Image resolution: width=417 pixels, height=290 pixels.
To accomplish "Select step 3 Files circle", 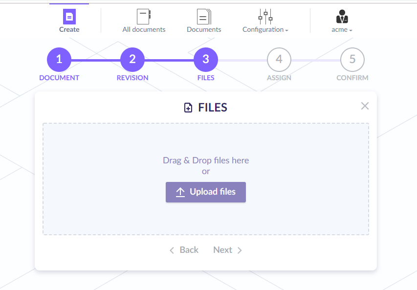I will [206, 60].
